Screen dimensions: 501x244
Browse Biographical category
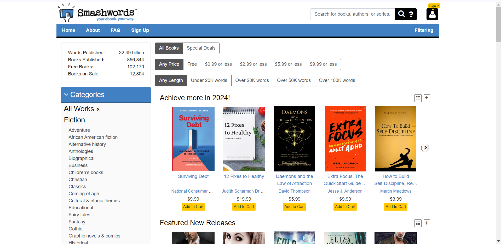(82, 158)
